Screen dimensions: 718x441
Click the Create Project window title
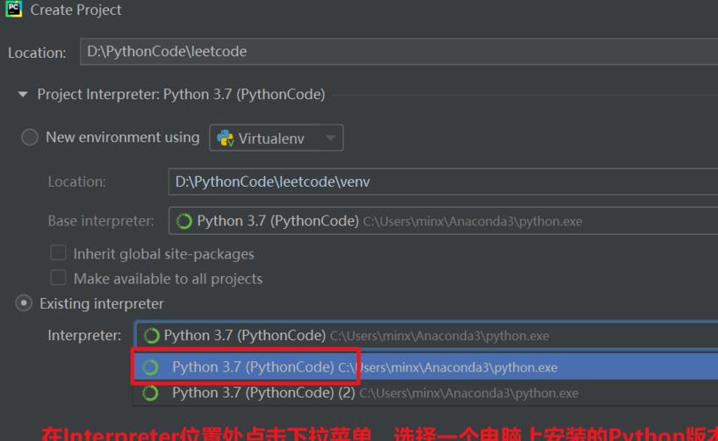[x=76, y=10]
